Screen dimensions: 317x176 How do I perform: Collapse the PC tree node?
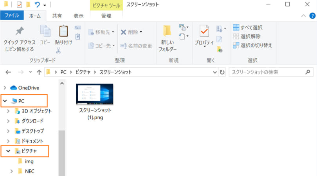[5, 101]
